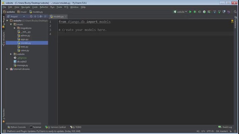Screen dimensions: 239x134
Task: Revert changes with the undo arrow
Action: pyautogui.click(x=229, y=12)
